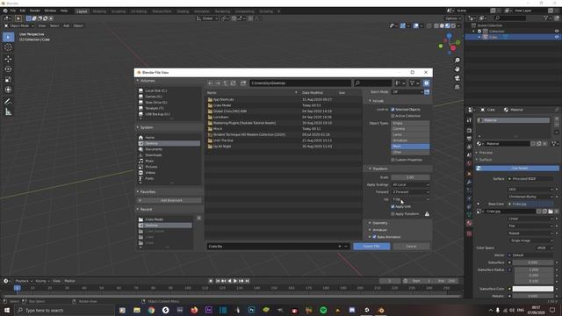Switch to the Modeling workspace tab
The height and width of the screenshot is (316, 562).
tap(99, 11)
